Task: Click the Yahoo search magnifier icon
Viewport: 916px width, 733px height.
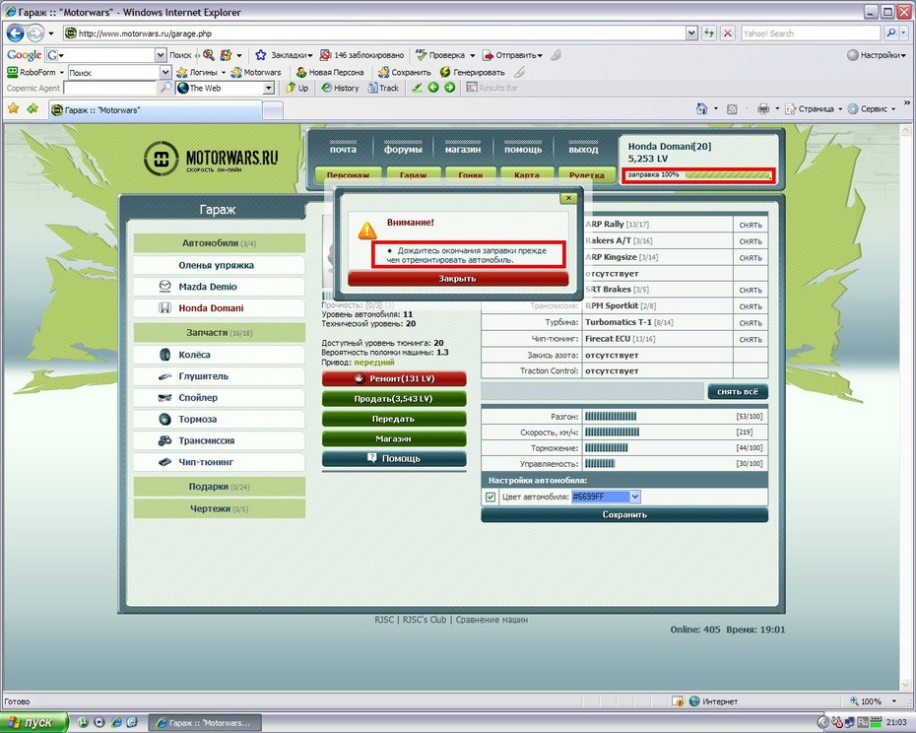Action: (890, 33)
